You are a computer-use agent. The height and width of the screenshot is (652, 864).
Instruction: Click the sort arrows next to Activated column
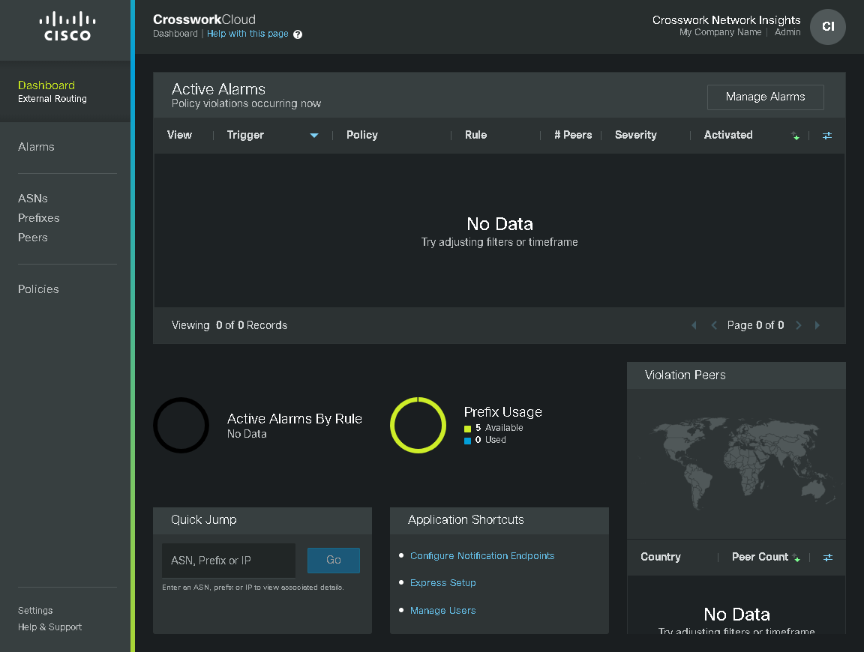(x=794, y=136)
